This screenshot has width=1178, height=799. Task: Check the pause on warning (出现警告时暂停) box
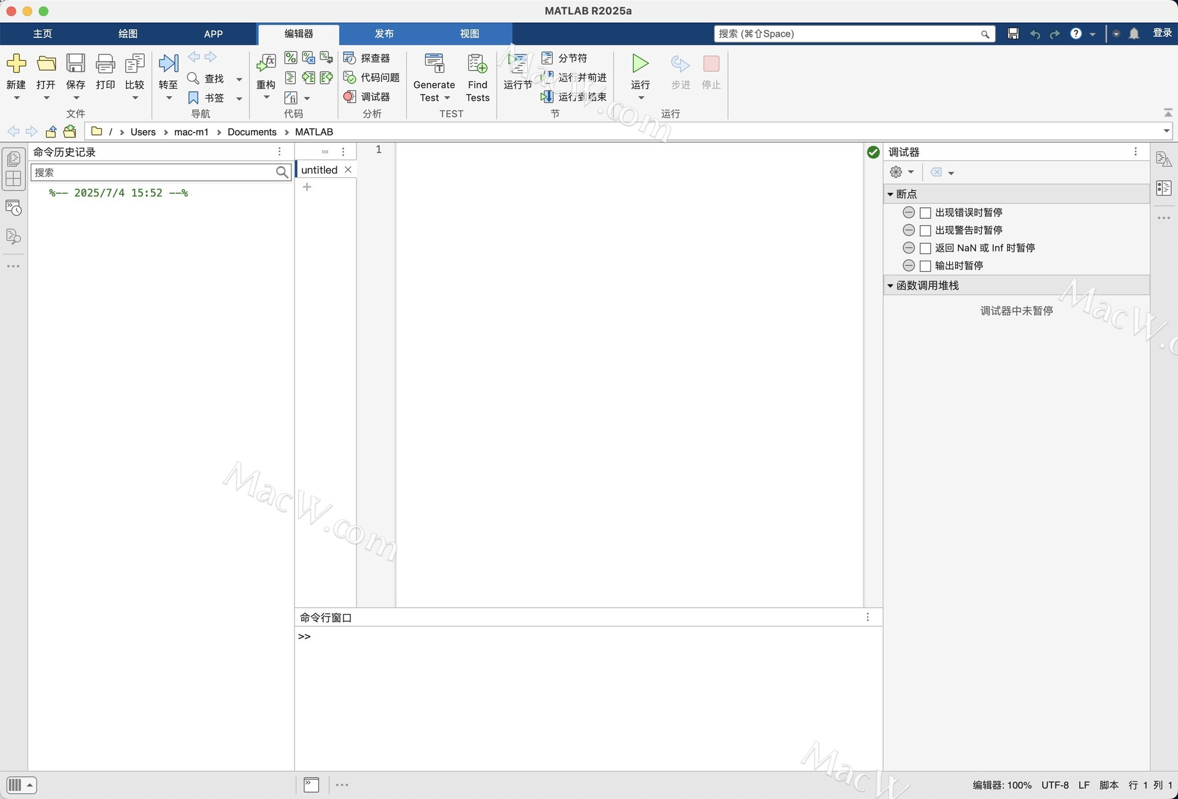point(925,231)
